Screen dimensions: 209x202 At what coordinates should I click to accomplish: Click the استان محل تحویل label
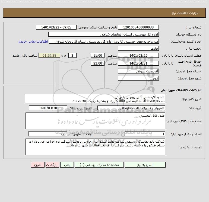pyautogui.click(x=189, y=71)
